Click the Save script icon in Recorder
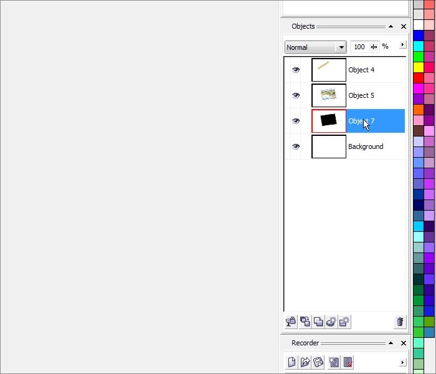Screen dimensions: 436x374 point(318,362)
